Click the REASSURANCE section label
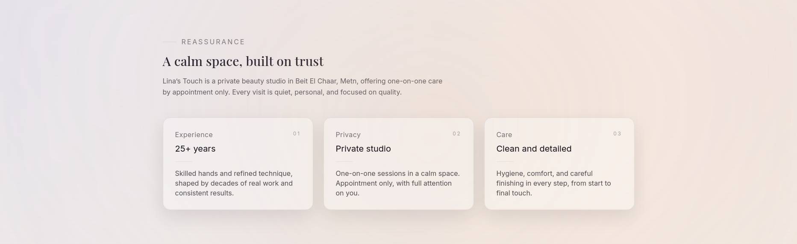797x244 pixels. pyautogui.click(x=213, y=42)
